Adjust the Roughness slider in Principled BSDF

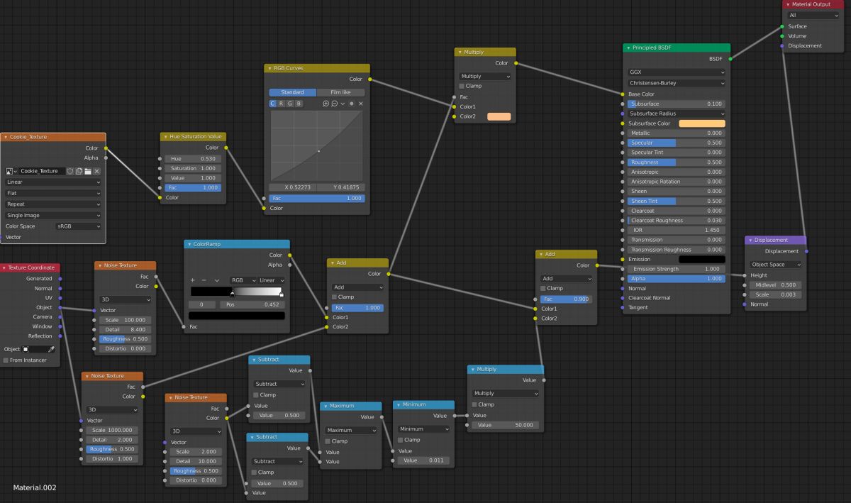coord(677,162)
